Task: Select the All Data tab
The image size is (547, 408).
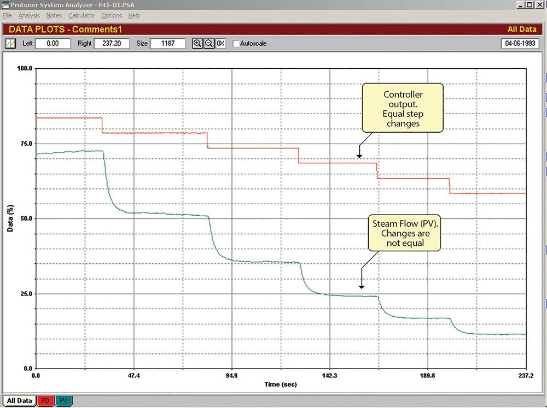Action: pos(19,401)
